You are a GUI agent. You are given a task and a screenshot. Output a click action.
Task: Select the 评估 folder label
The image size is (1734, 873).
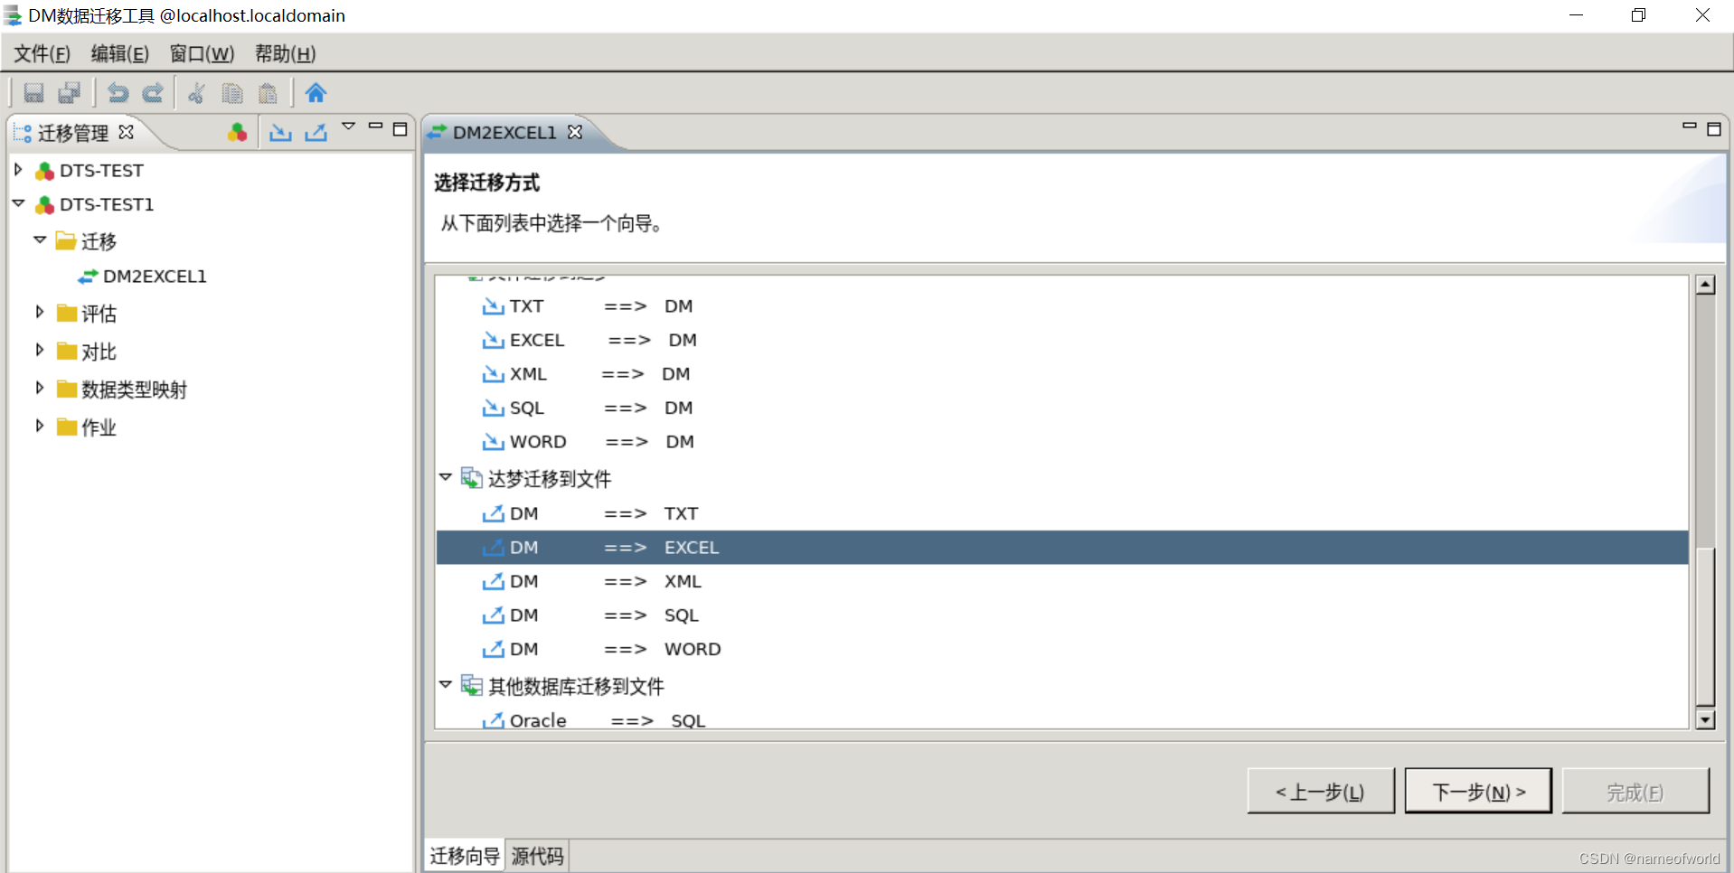99,314
